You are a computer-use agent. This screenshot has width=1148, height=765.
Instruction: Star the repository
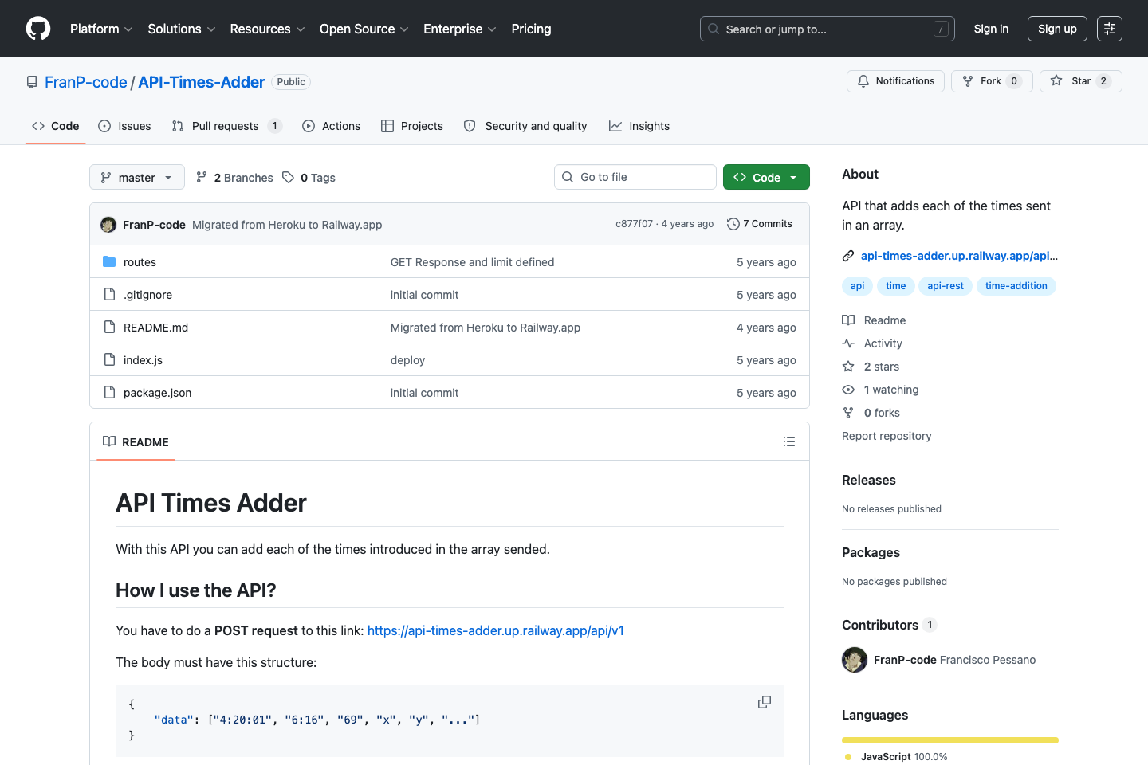click(x=1080, y=80)
